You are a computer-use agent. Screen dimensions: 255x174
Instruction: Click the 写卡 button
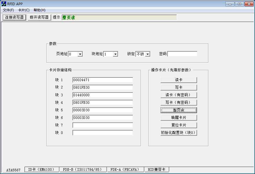[x=179, y=87]
